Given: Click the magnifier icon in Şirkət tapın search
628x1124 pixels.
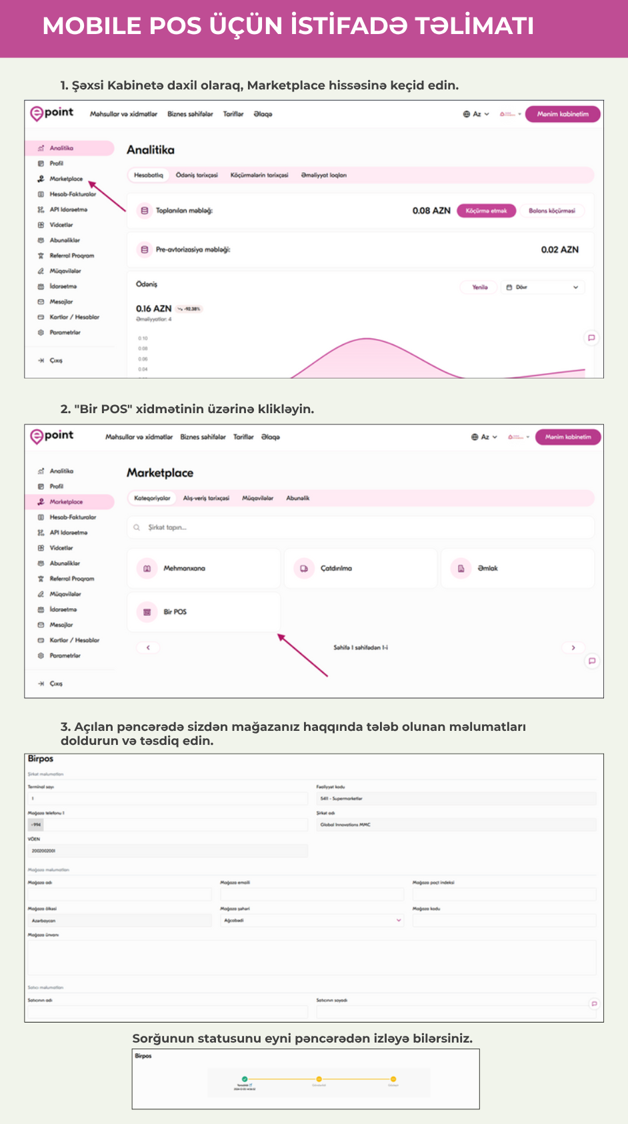Looking at the screenshot, I should 137,527.
